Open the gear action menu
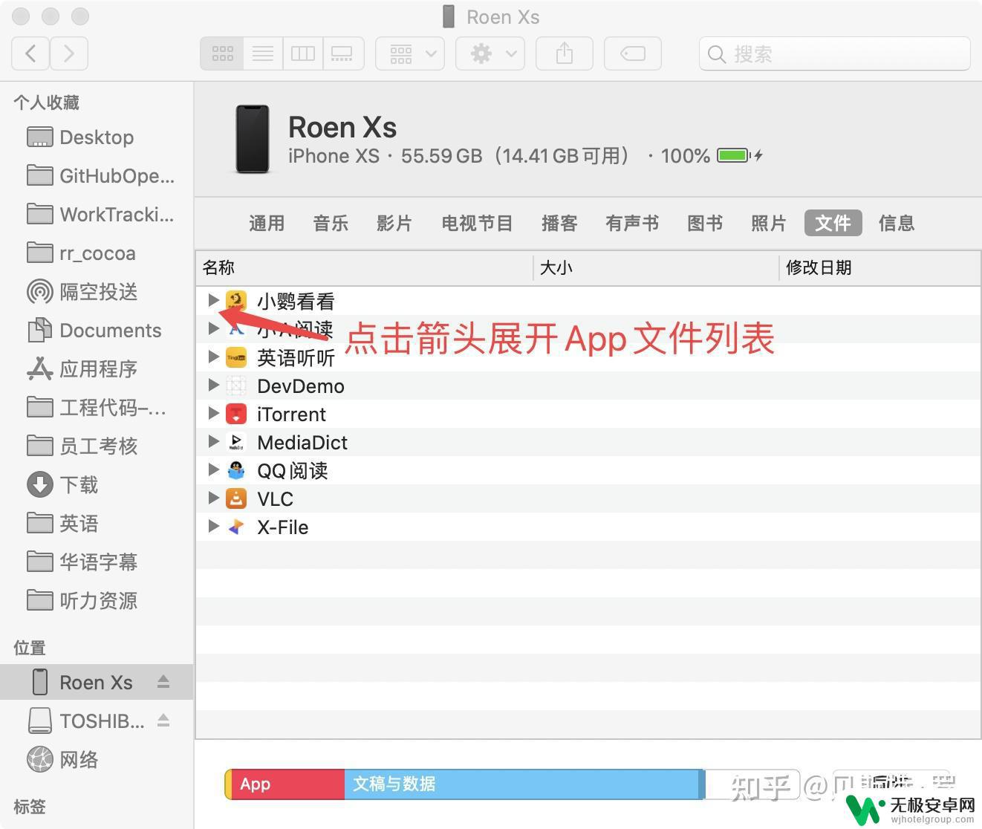982x829 pixels. click(490, 53)
